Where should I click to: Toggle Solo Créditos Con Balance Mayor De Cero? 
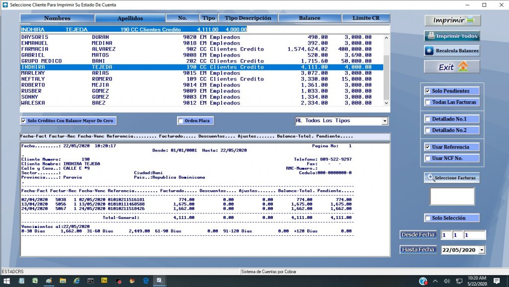tap(23, 121)
